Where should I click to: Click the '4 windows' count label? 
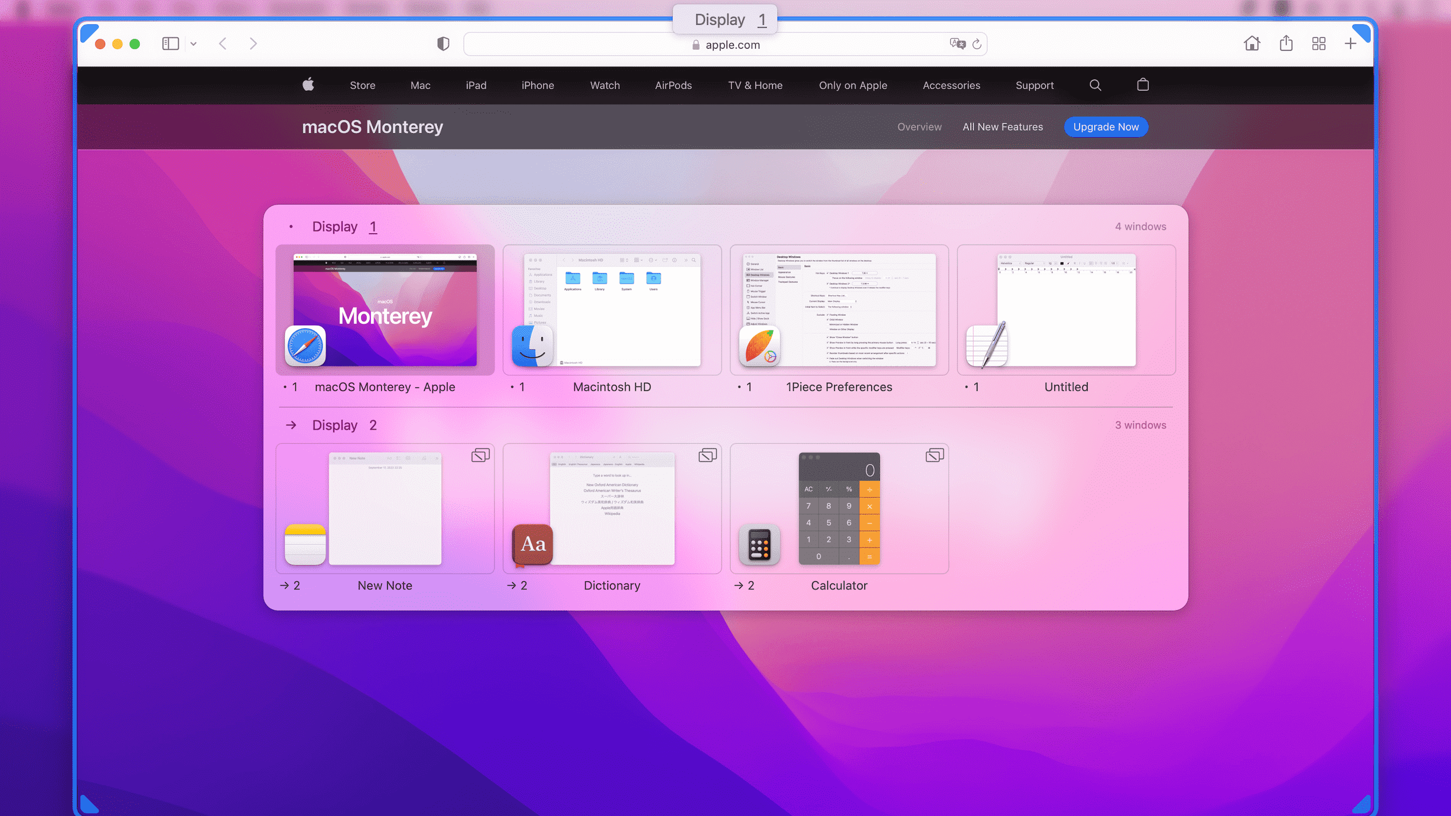pyautogui.click(x=1141, y=226)
